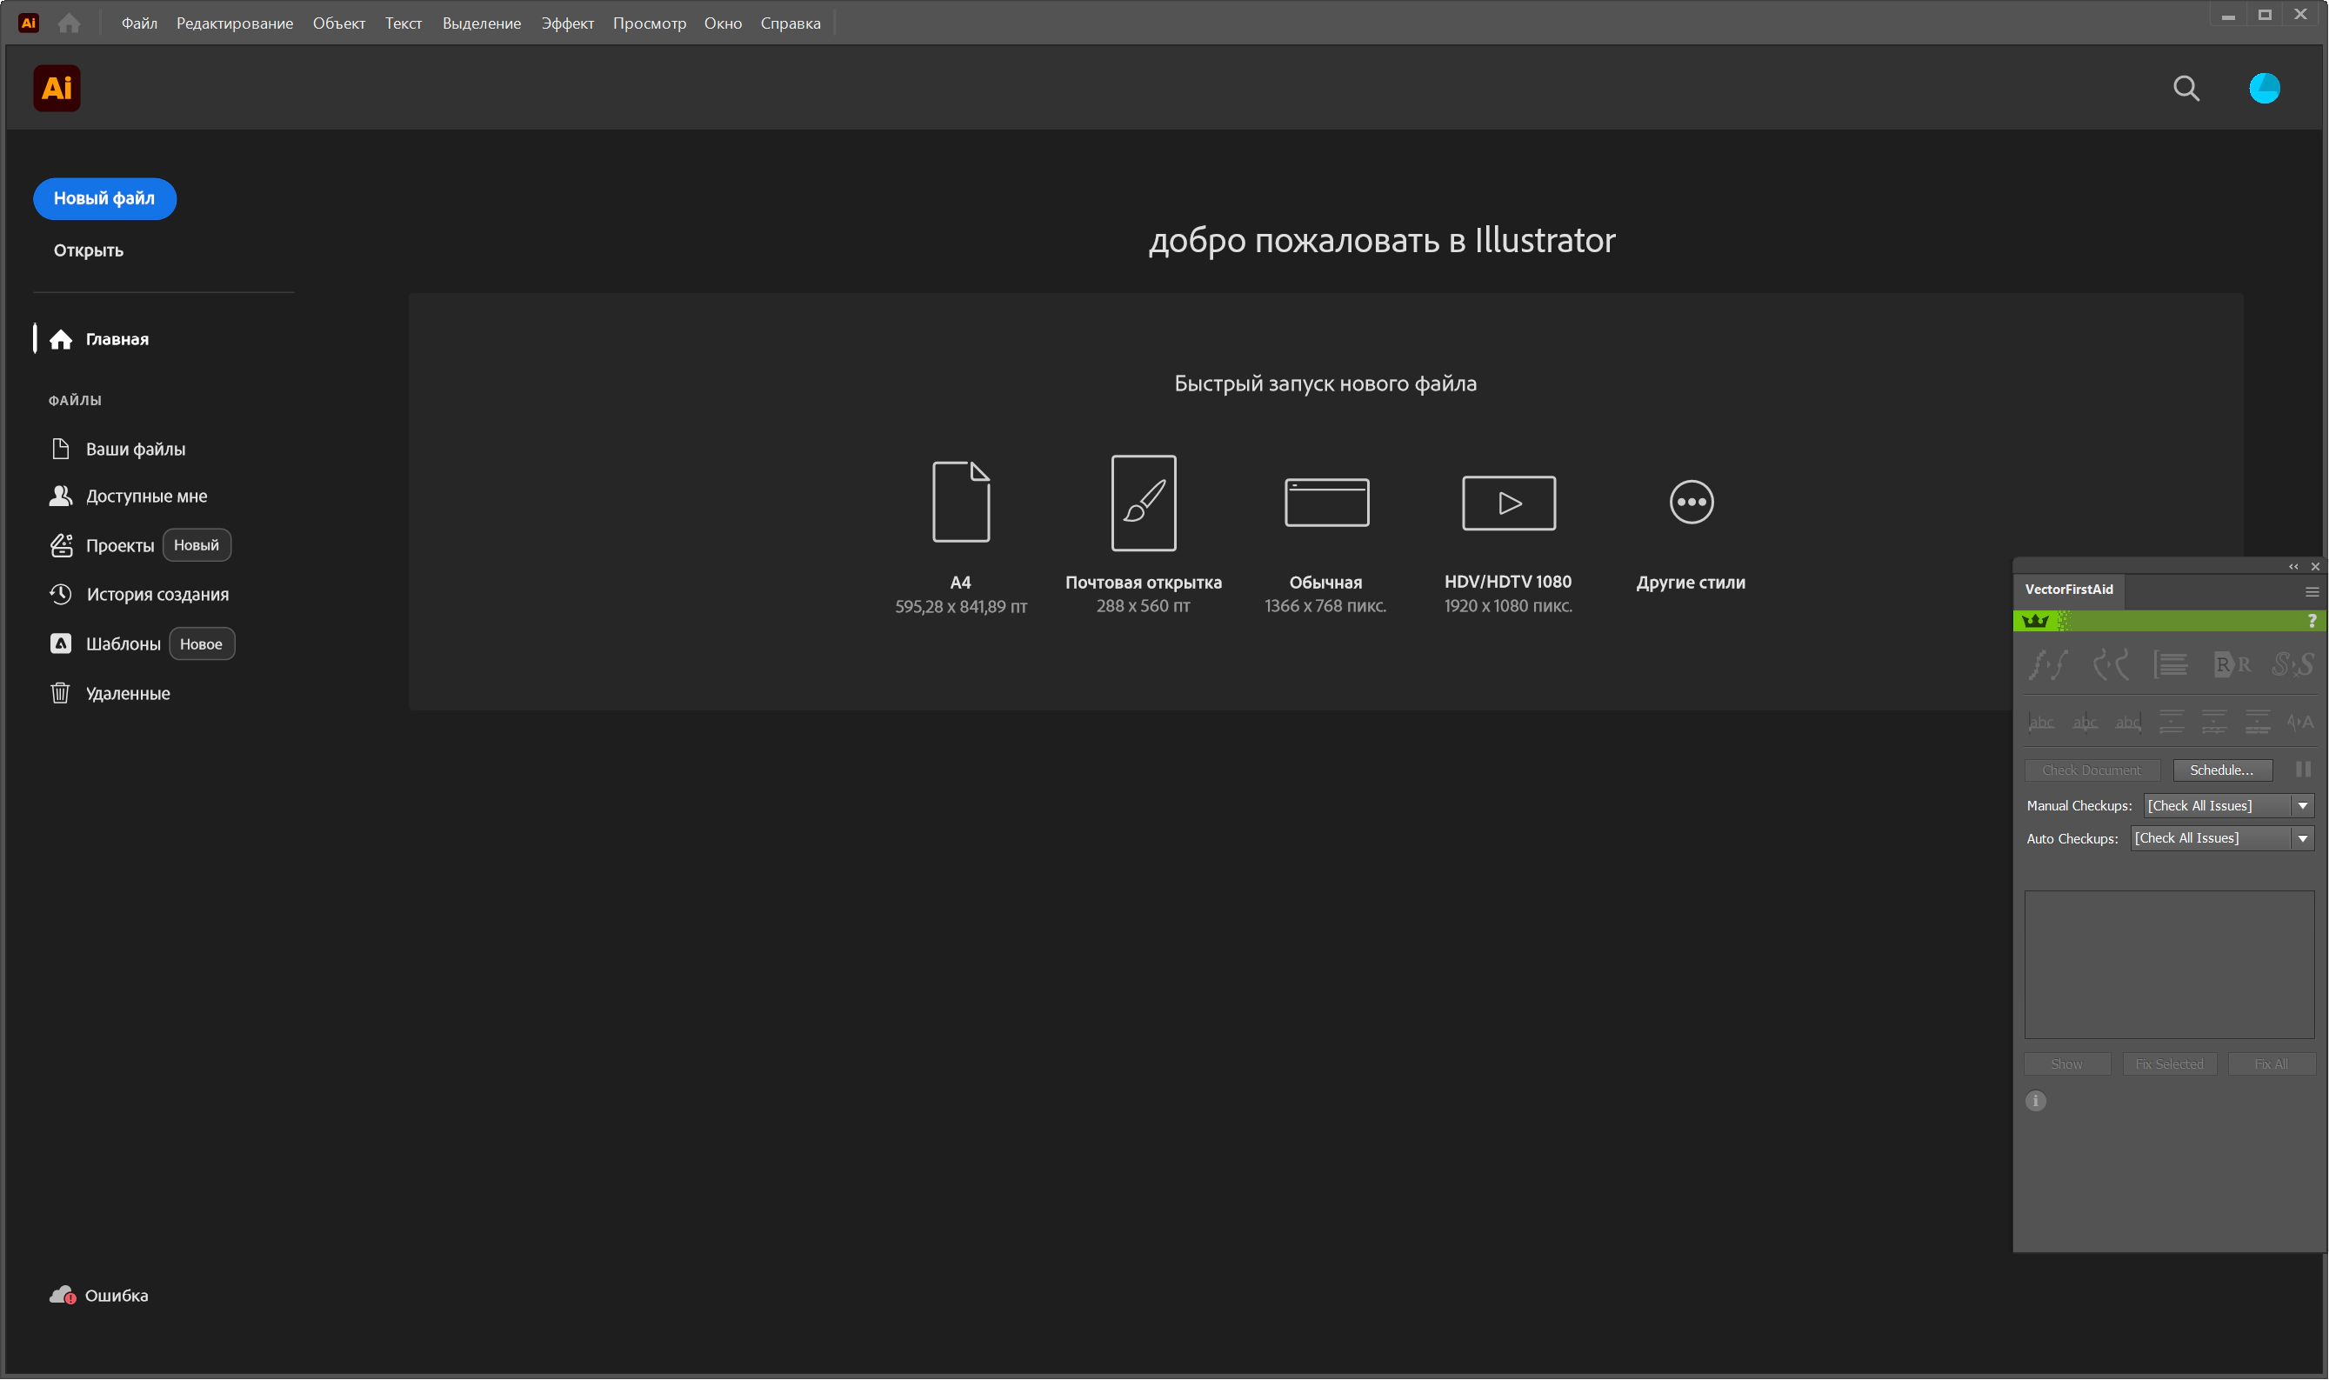
Task: Click the large Ai logo in header
Action: [x=57, y=89]
